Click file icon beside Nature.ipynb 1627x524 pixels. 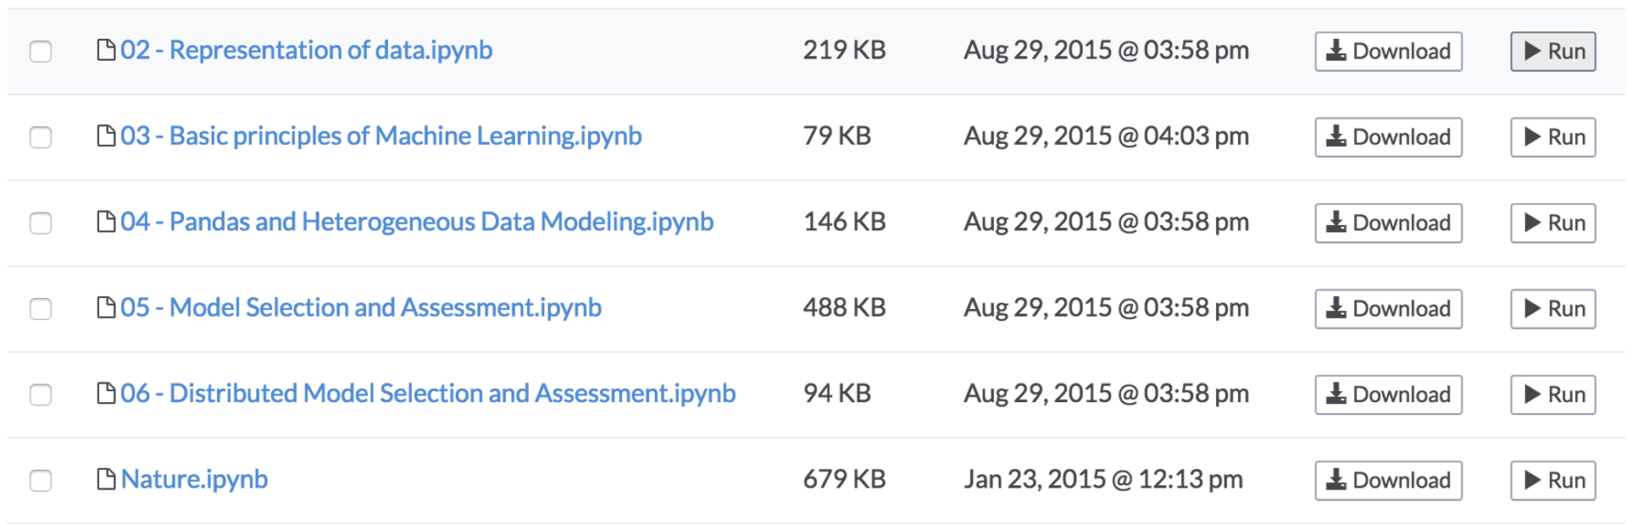click(106, 479)
